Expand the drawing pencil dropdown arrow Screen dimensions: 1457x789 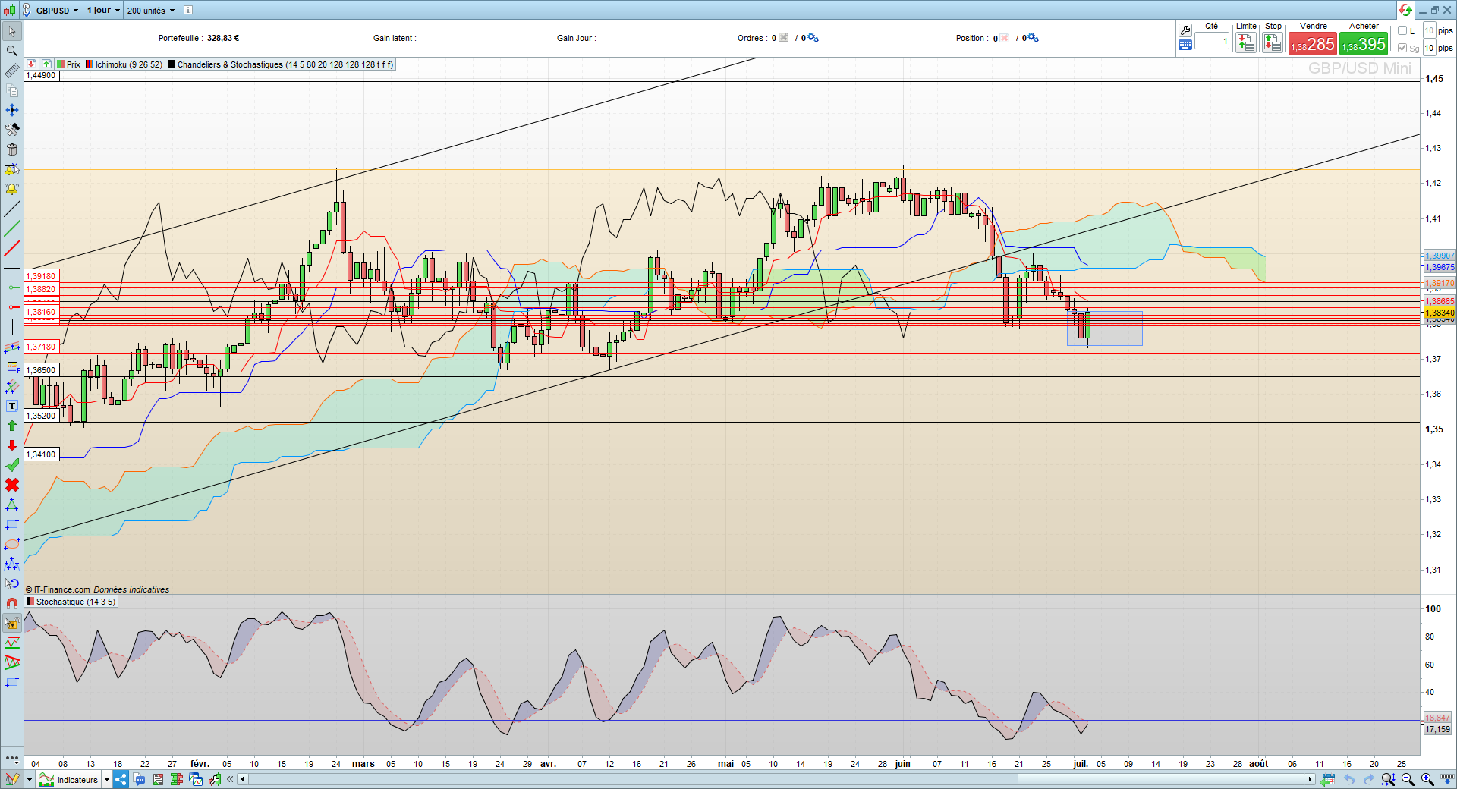[29, 779]
